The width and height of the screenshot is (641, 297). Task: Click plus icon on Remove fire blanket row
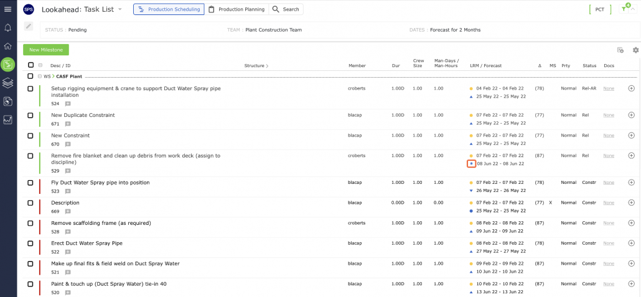(x=631, y=155)
